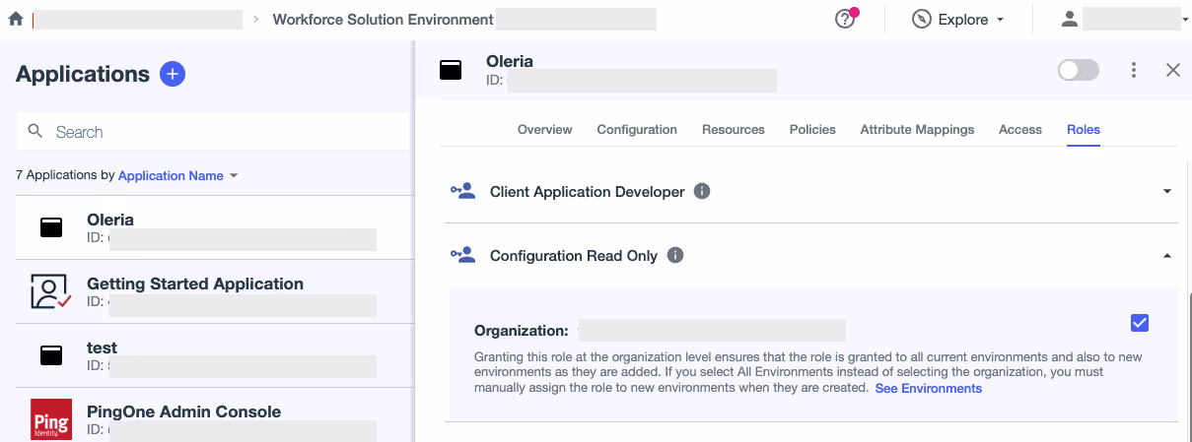Switch to the Configuration tab
Viewport: 1192px width, 442px height.
tap(637, 129)
